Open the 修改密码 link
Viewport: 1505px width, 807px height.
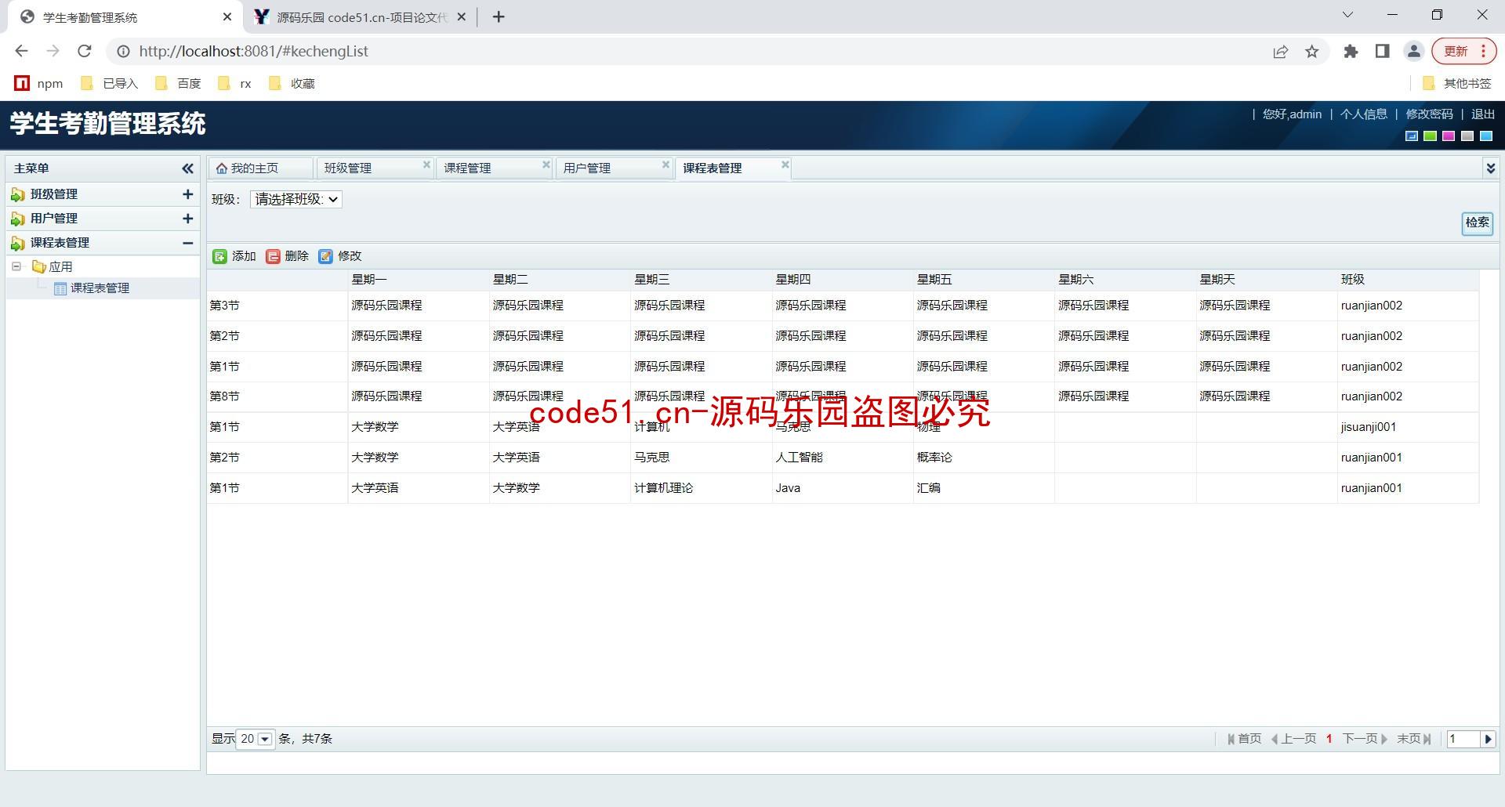[1429, 114]
